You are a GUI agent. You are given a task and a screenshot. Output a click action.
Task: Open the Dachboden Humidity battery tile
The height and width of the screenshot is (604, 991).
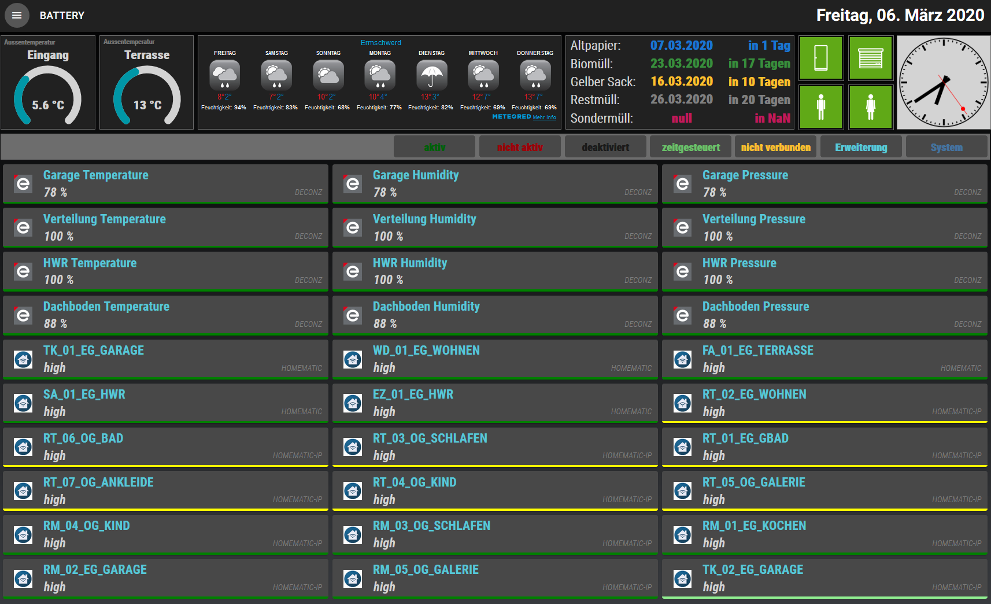tap(495, 315)
